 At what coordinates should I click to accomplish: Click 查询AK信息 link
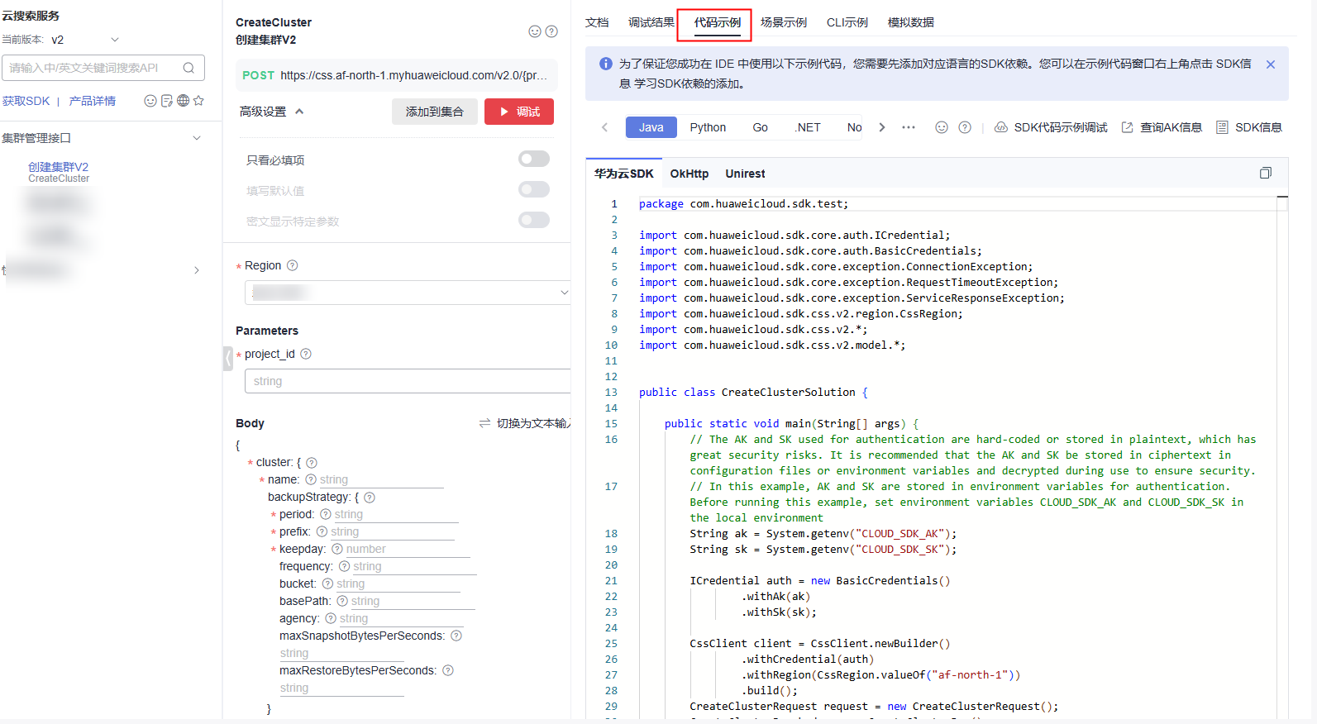pos(1162,127)
